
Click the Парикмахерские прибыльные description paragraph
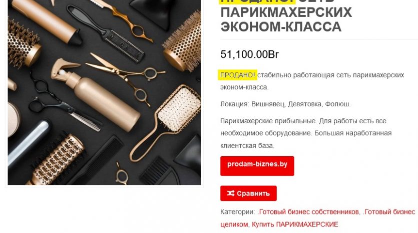coord(306,133)
